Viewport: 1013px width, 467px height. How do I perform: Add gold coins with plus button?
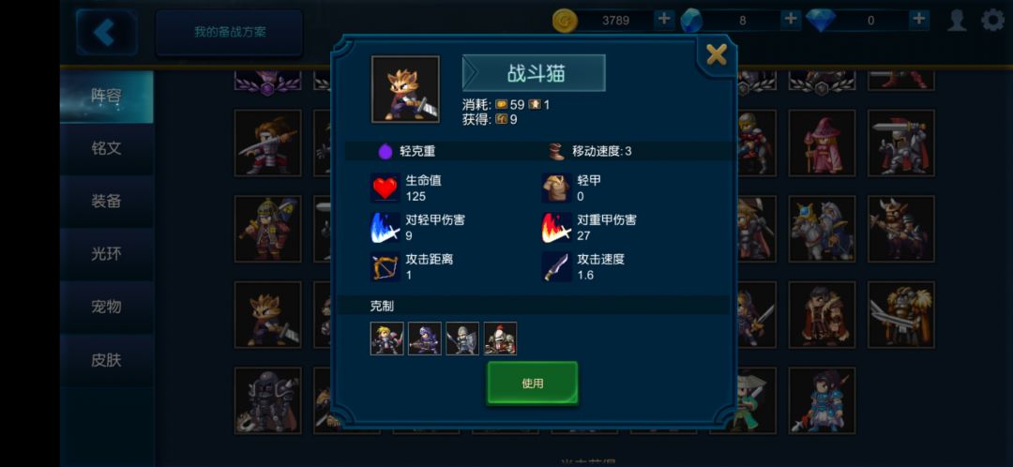(x=663, y=20)
